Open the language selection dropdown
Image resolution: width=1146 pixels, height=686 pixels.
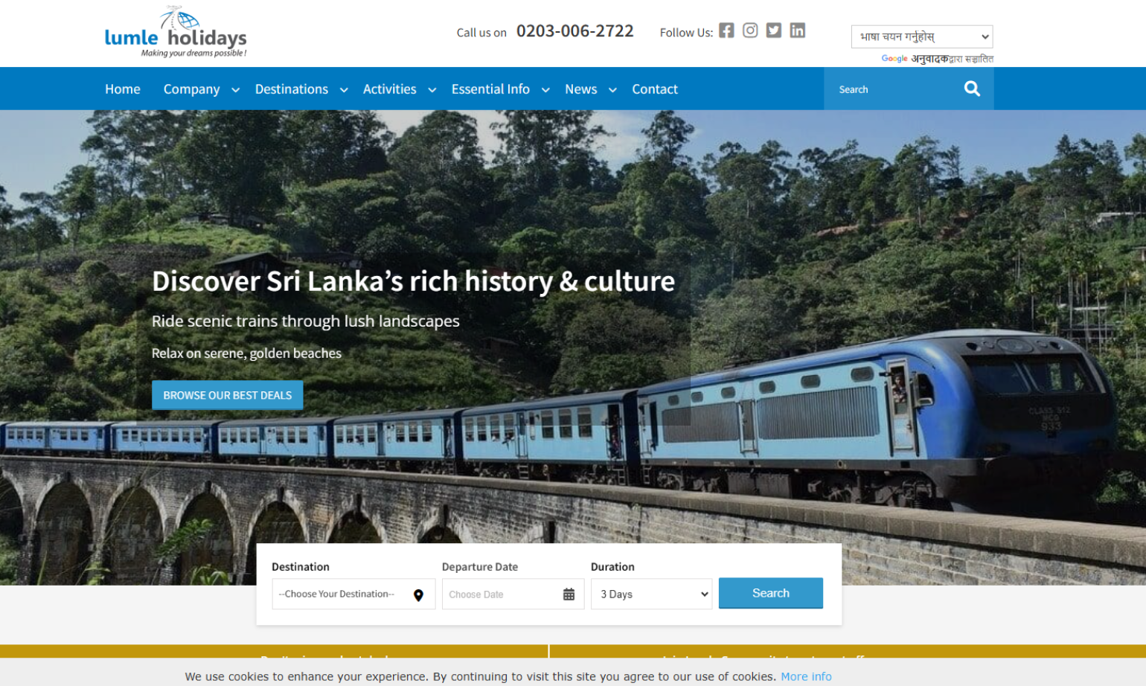tap(922, 36)
